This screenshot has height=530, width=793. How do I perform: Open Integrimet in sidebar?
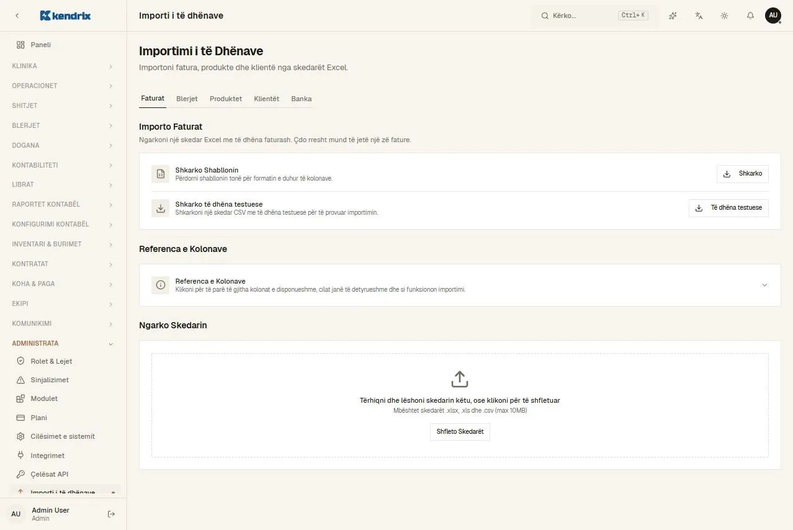click(x=63, y=456)
